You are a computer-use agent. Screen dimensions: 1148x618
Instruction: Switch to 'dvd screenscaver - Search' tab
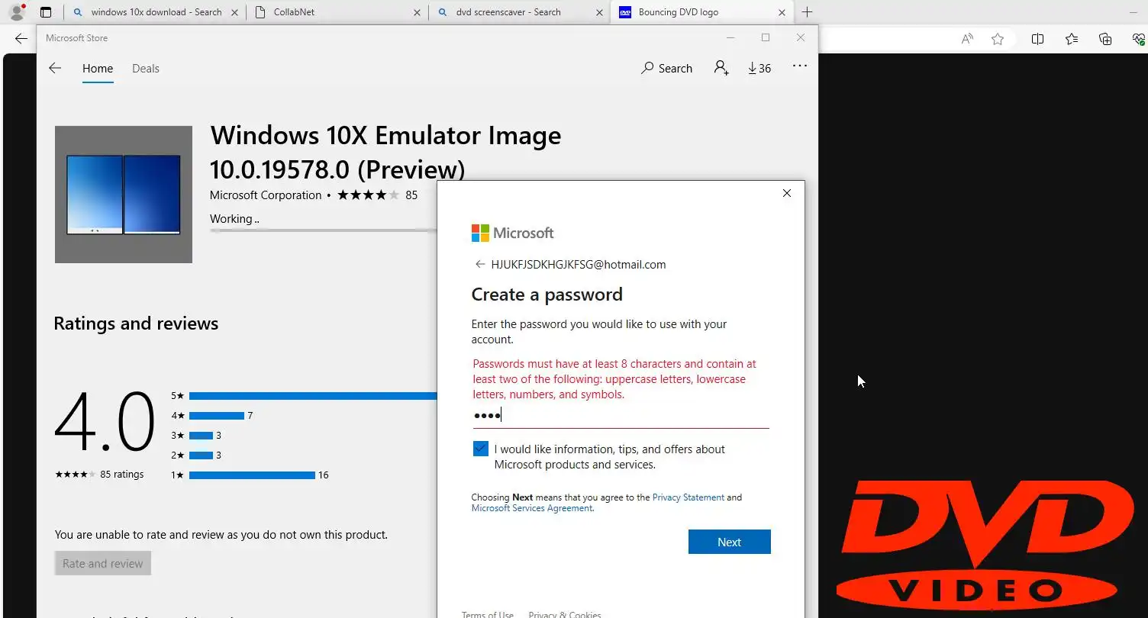(x=519, y=12)
